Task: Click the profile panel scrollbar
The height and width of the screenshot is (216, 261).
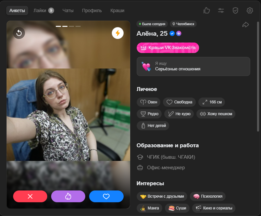Action: 258,77
